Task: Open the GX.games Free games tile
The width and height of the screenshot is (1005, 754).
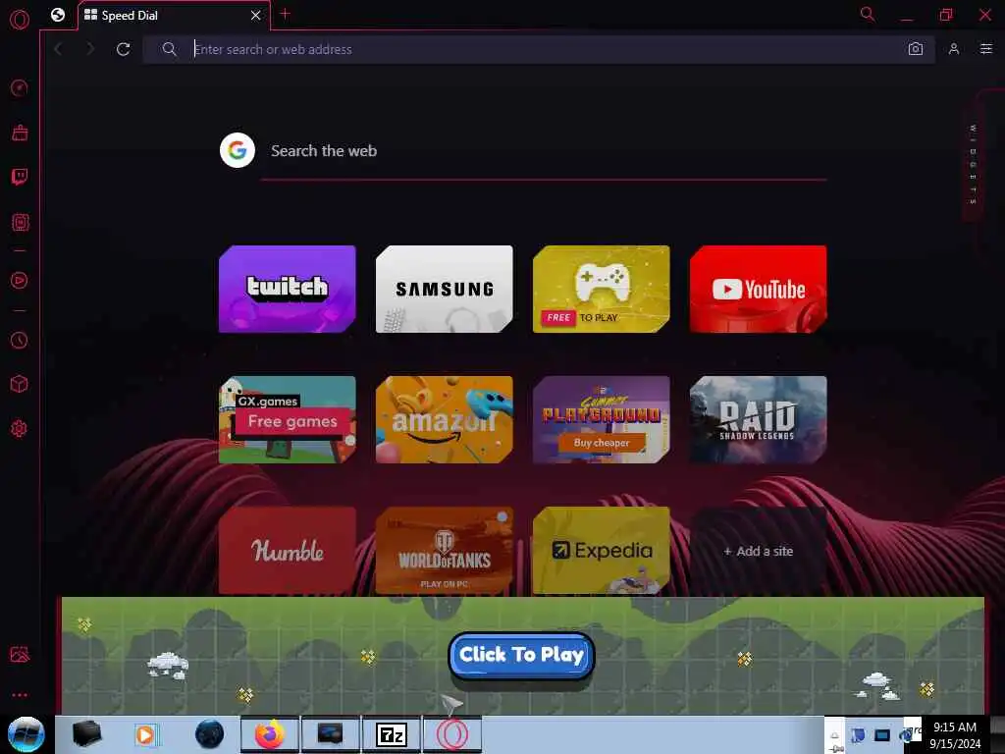Action: click(288, 420)
